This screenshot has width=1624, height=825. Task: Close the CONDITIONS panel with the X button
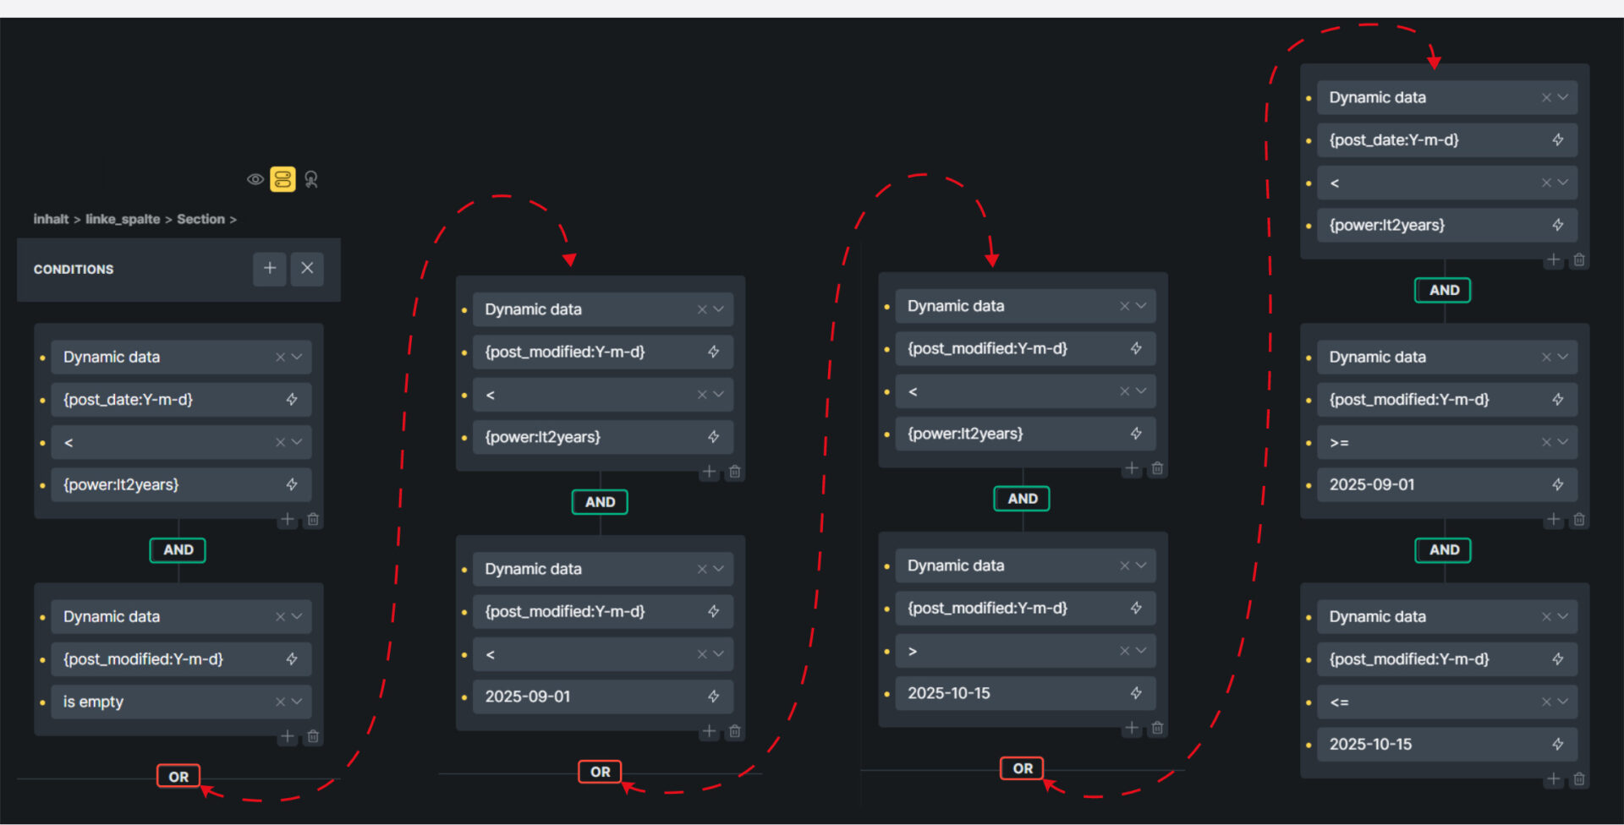307,269
